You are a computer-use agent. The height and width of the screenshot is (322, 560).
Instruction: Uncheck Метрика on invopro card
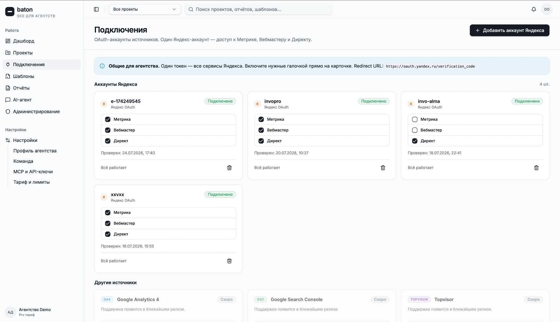pyautogui.click(x=261, y=119)
